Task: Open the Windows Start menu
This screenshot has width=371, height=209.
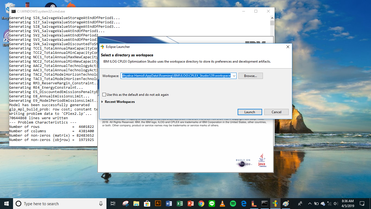Action: [x=6, y=204]
